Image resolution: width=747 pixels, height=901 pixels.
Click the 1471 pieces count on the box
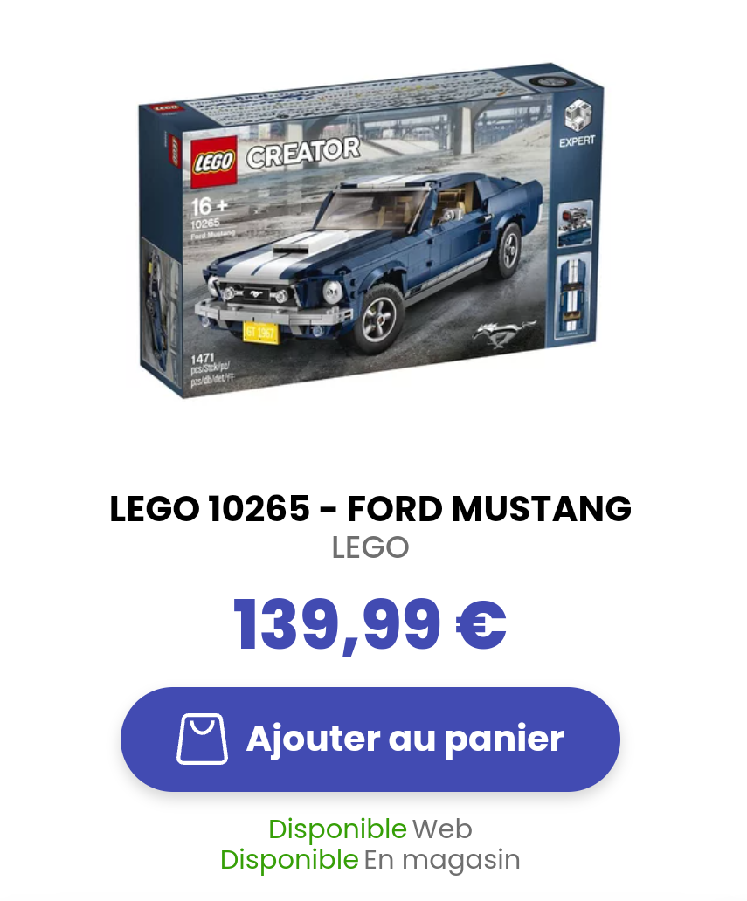[204, 359]
